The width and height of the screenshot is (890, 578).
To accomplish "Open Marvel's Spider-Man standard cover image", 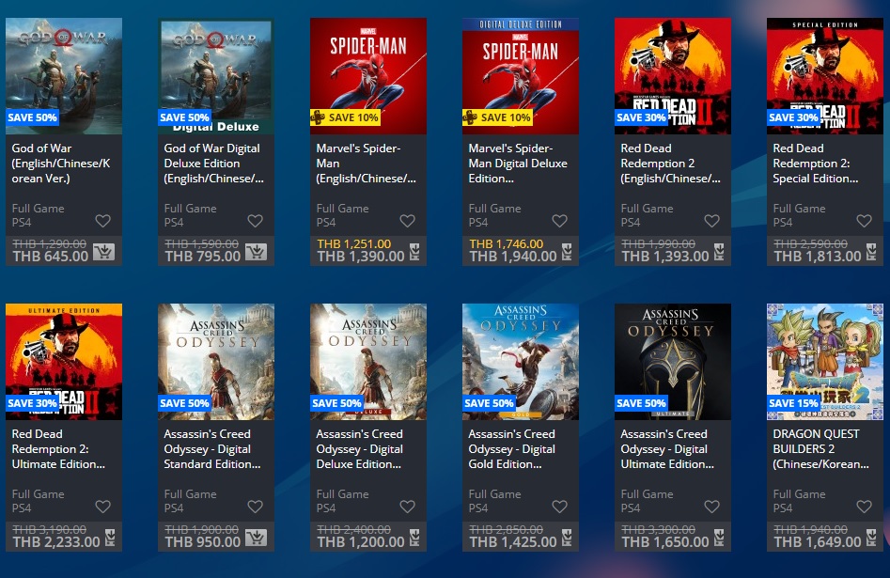I will 367,76.
